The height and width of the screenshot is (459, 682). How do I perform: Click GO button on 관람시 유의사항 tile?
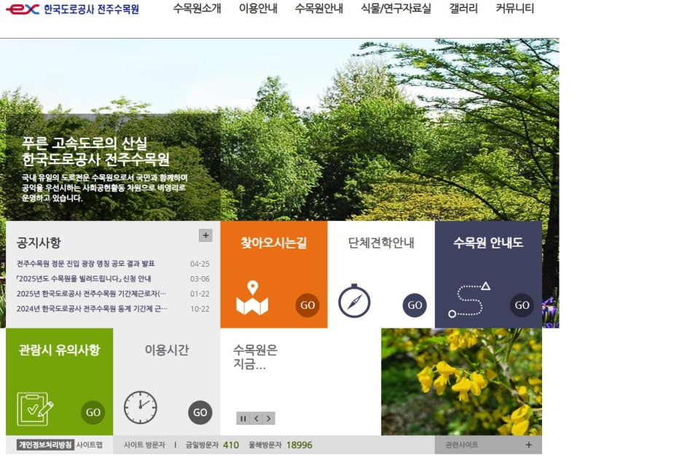tap(93, 412)
